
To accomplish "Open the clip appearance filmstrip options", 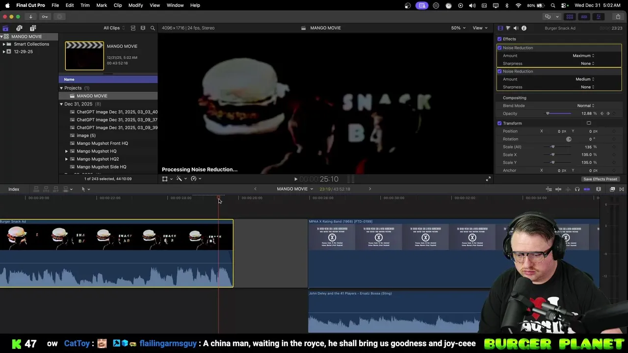I will pyautogui.click(x=599, y=189).
